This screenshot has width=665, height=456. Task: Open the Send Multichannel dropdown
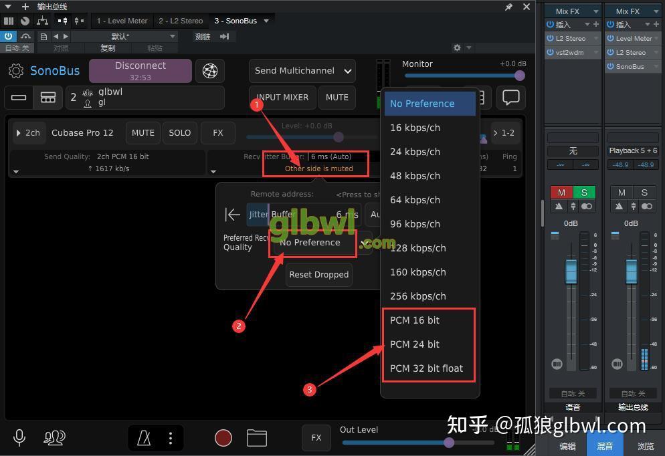point(302,71)
